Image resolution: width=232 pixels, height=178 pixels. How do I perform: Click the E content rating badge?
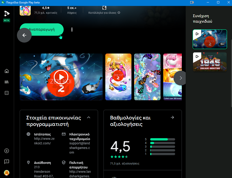pyautogui.click(x=104, y=8)
